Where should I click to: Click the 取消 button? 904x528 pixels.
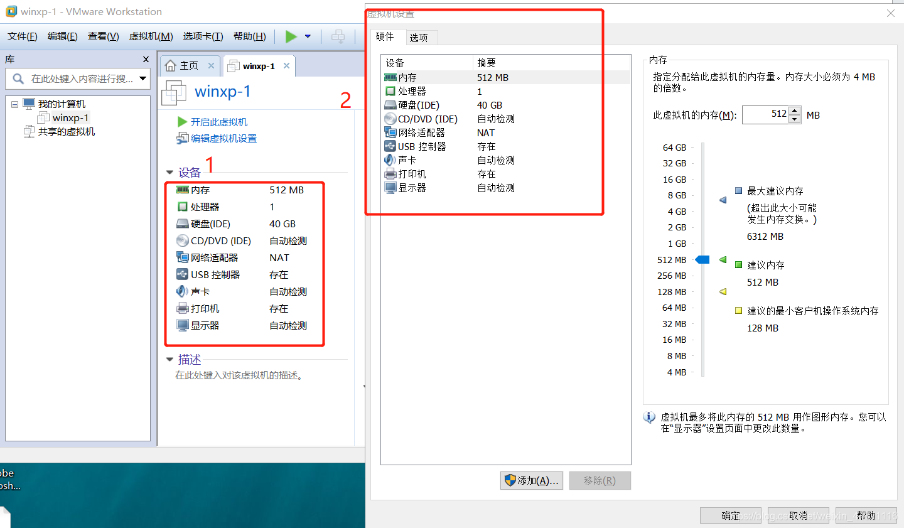click(799, 515)
